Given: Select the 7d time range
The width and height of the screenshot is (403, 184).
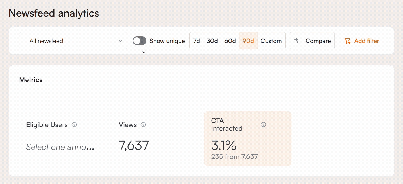Looking at the screenshot, I should pyautogui.click(x=196, y=41).
